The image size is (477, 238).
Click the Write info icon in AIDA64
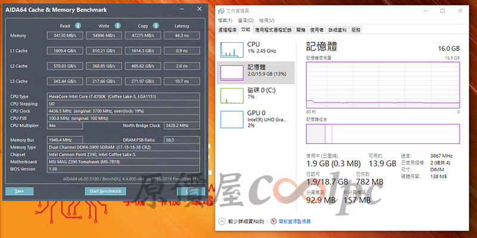pyautogui.click(x=117, y=26)
